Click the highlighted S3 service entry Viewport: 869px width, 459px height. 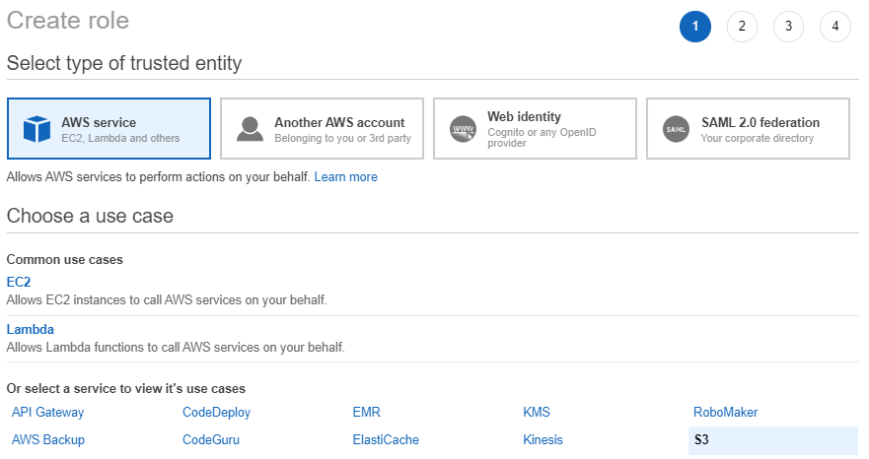(773, 440)
